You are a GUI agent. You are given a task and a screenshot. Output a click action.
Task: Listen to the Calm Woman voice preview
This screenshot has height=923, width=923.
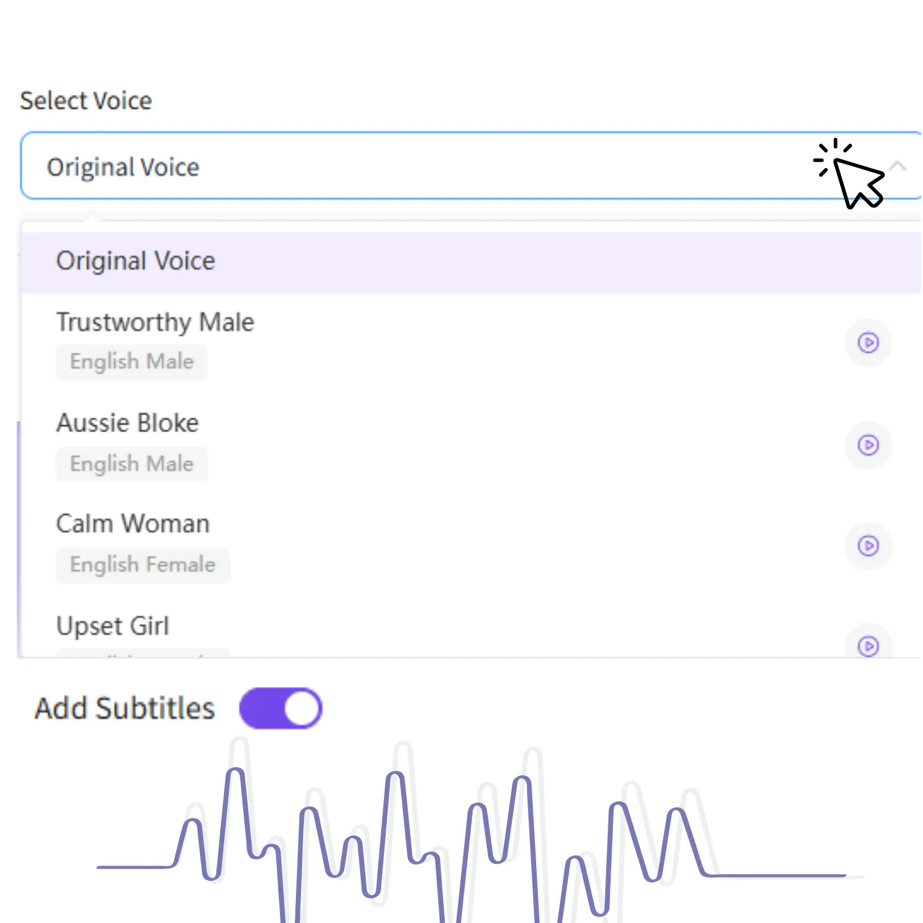[868, 546]
